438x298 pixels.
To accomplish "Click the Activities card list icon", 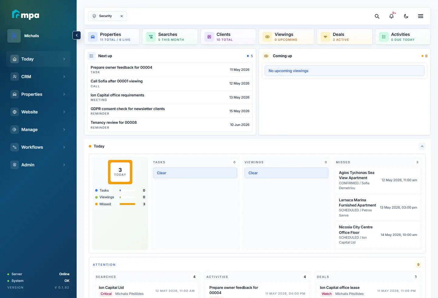I will point(384,37).
